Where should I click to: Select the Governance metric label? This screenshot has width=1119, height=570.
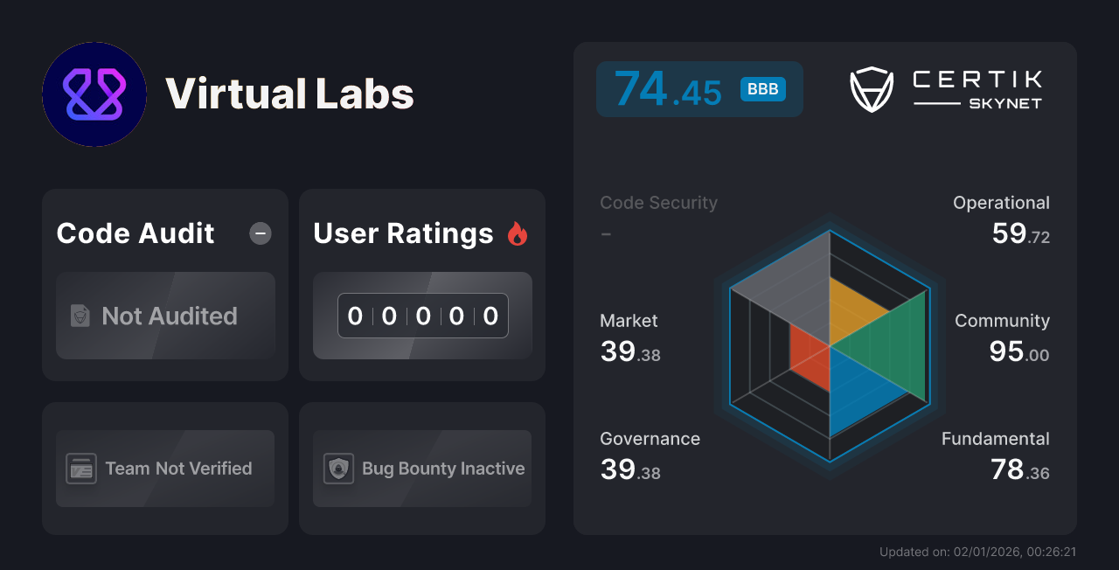tap(650, 438)
